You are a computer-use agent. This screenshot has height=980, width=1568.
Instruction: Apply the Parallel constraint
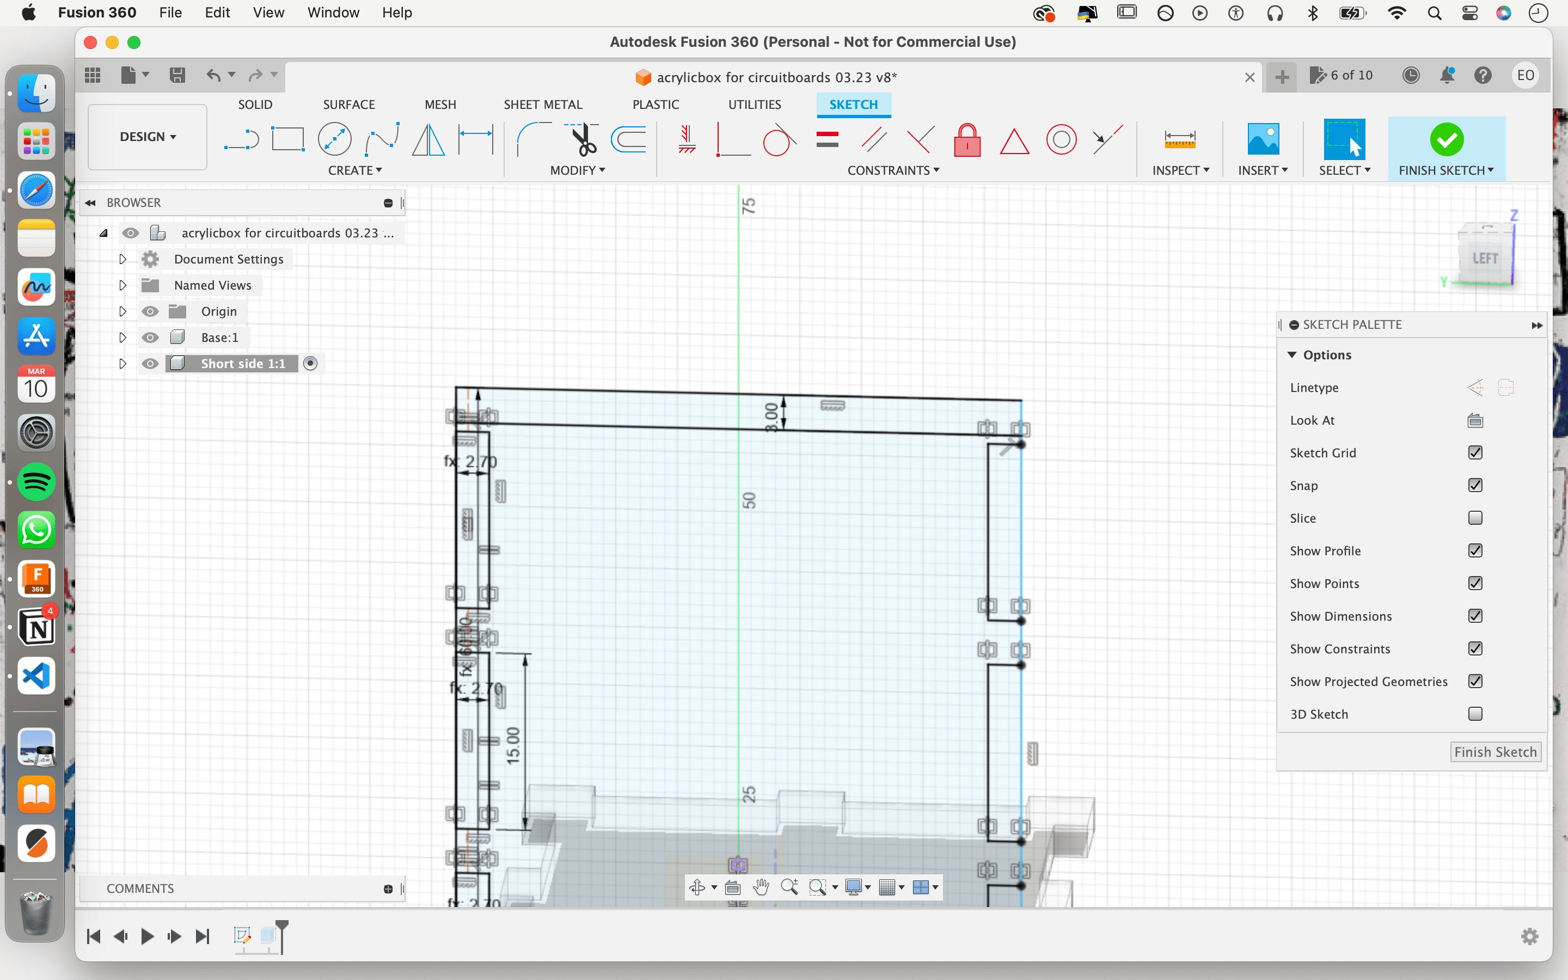click(874, 139)
